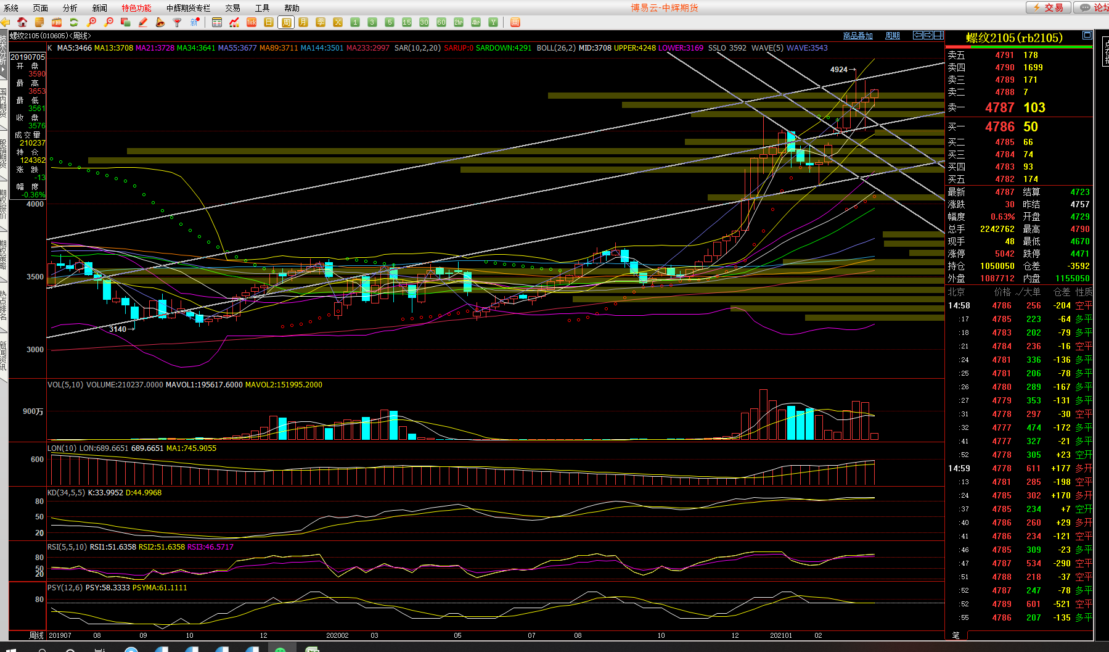The height and width of the screenshot is (652, 1109).
Task: Select the 15-minute period button
Action: click(x=407, y=22)
